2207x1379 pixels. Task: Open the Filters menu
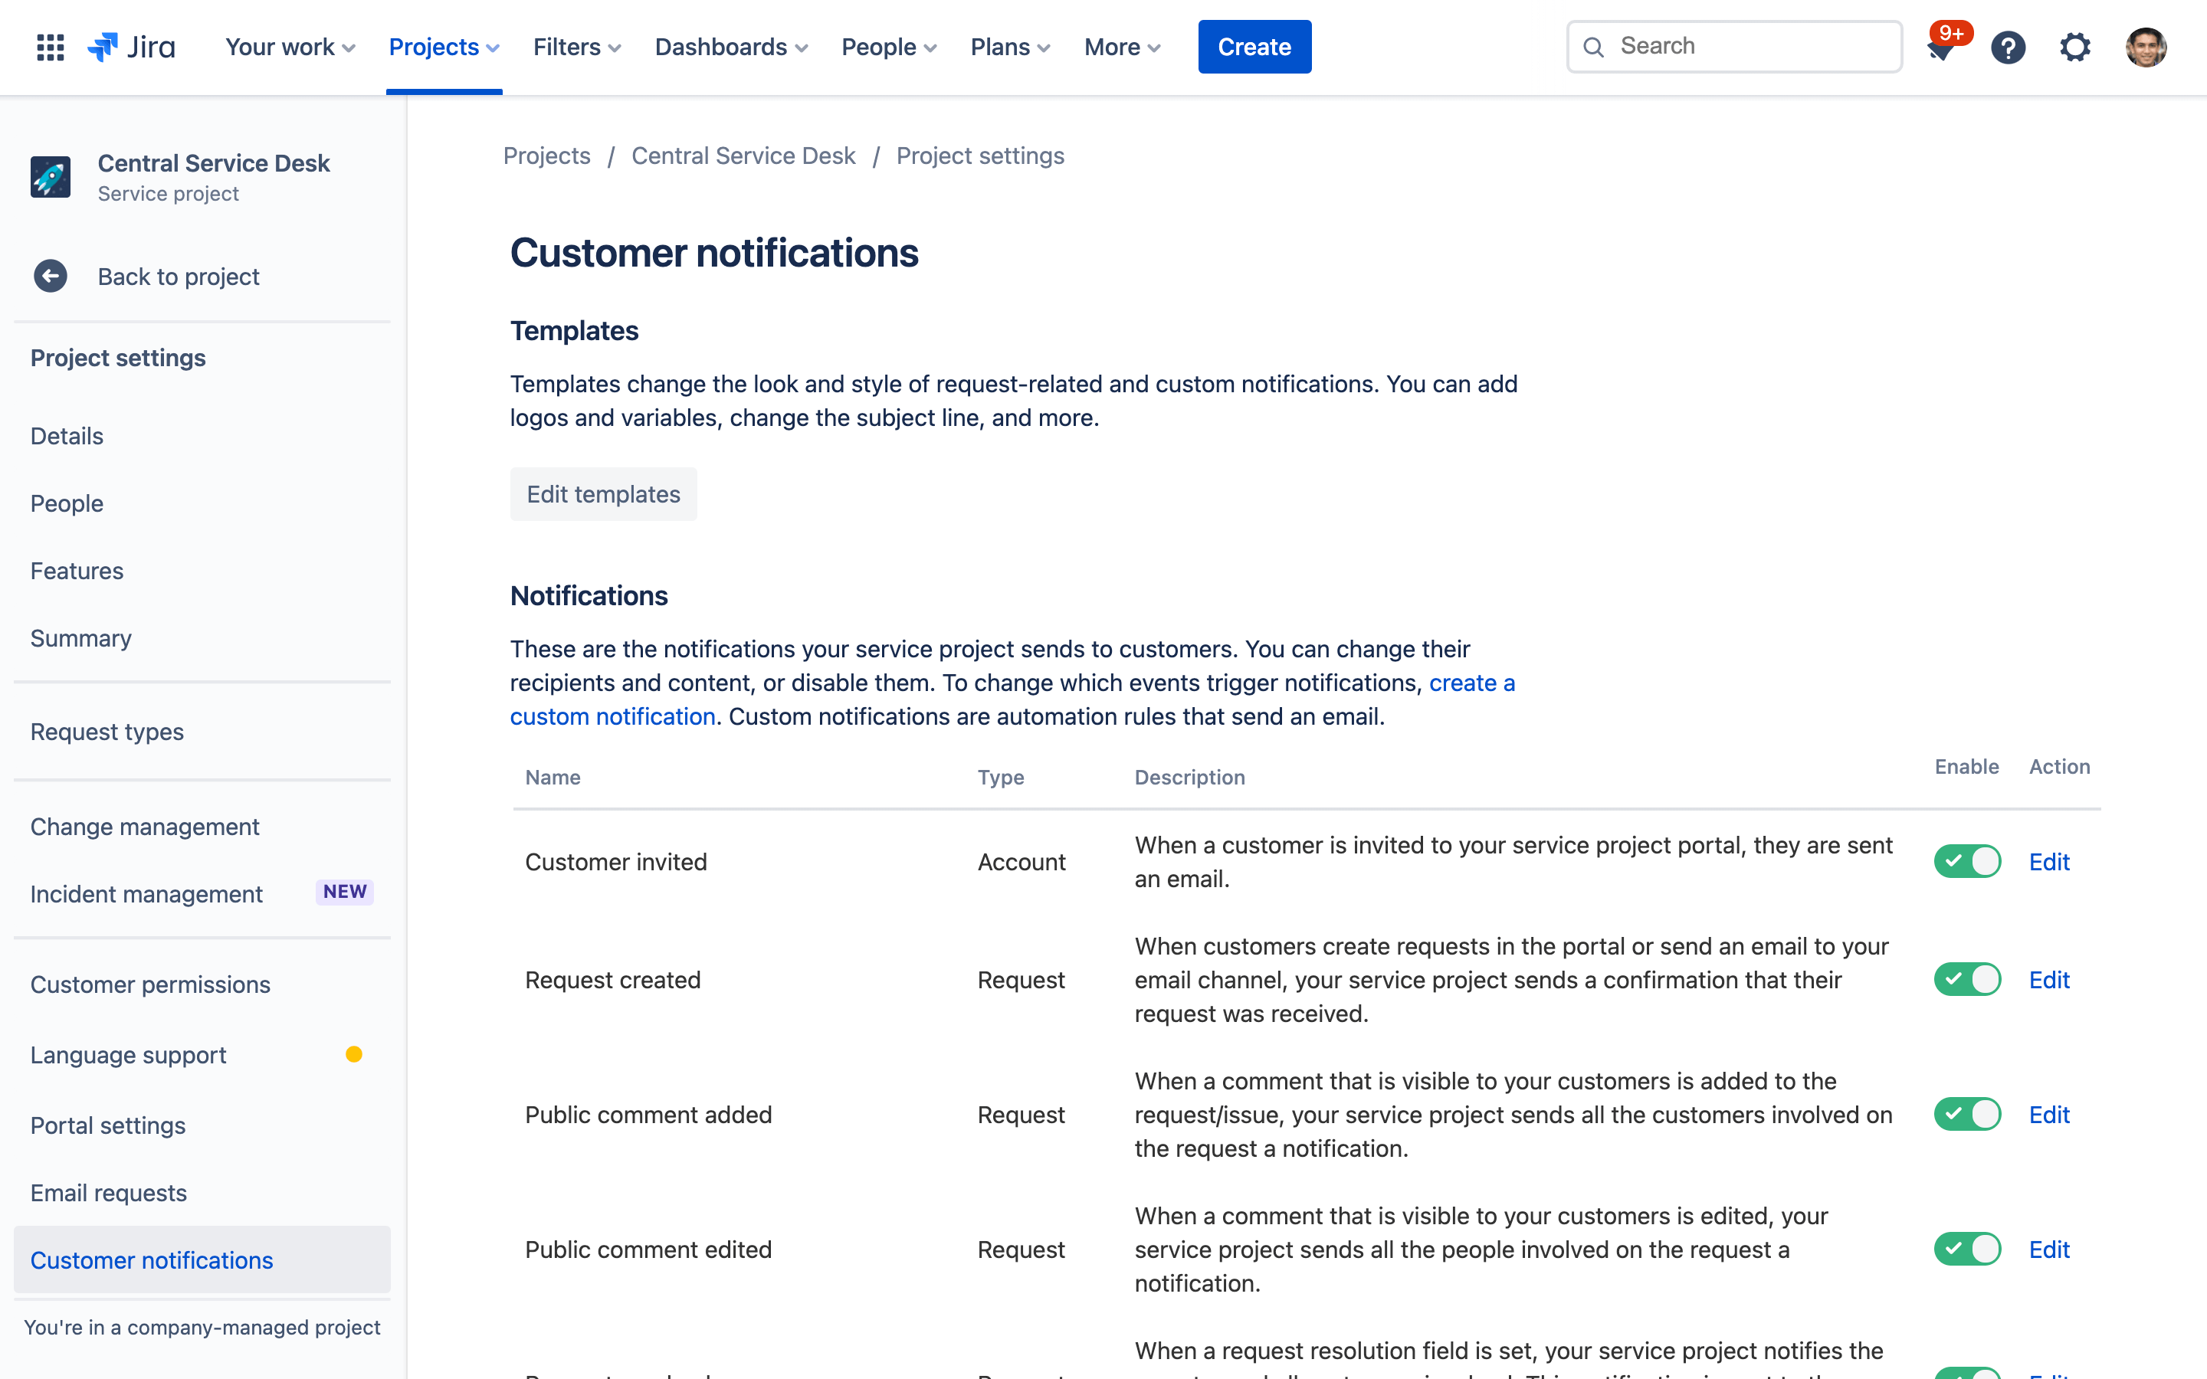pyautogui.click(x=576, y=47)
